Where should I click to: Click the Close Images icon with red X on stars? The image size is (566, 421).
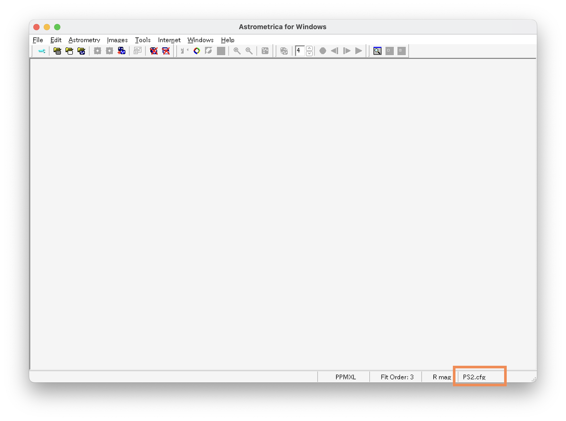tap(154, 51)
